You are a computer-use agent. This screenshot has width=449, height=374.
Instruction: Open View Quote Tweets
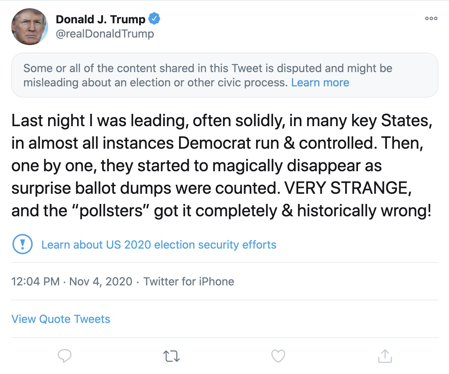[61, 319]
